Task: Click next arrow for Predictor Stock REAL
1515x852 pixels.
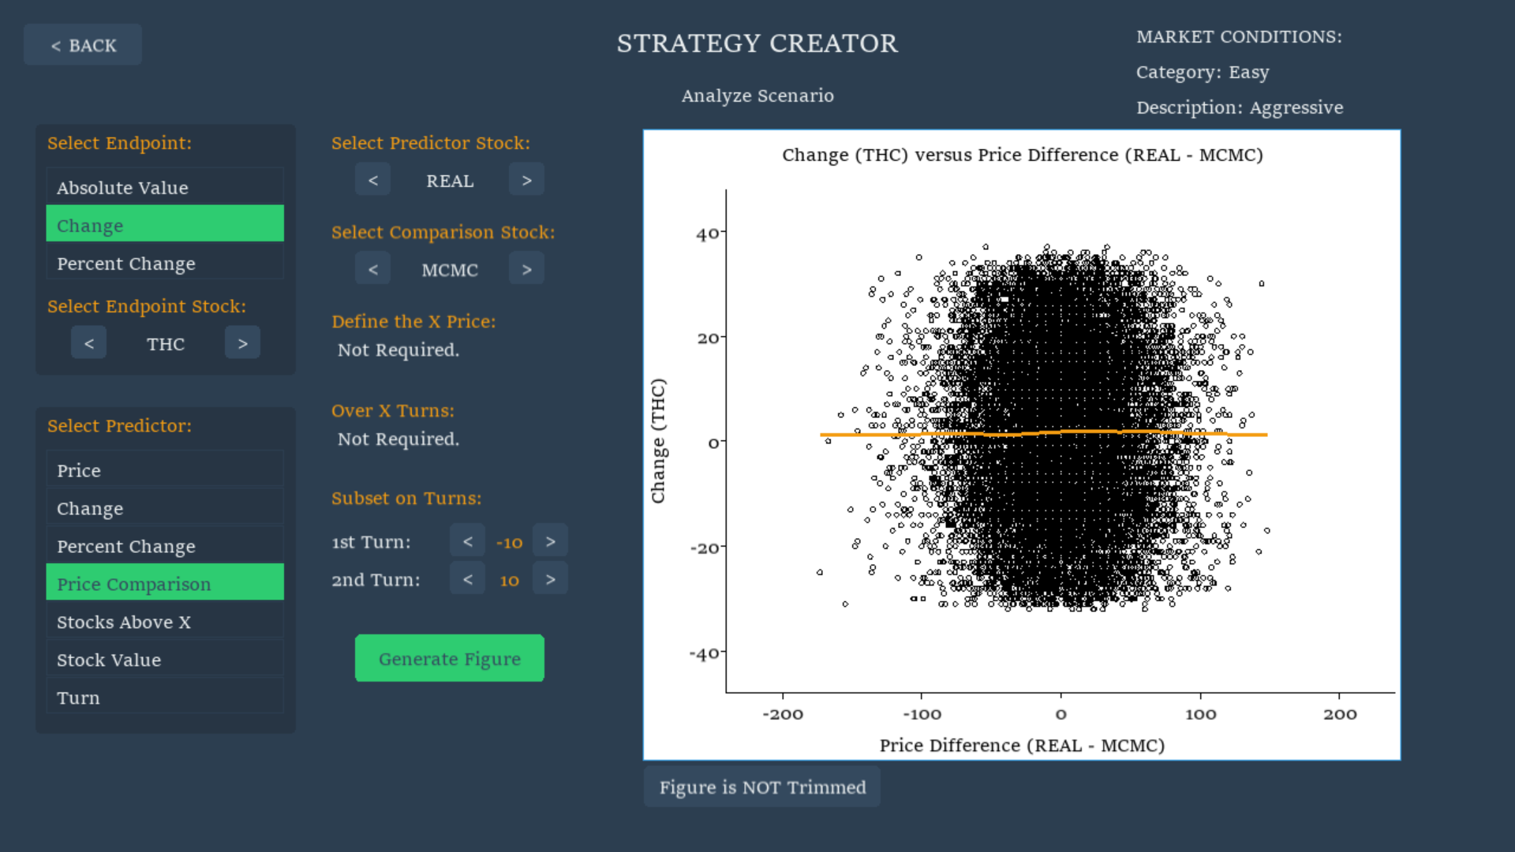Action: pos(526,180)
